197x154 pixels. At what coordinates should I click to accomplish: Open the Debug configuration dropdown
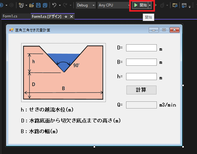86,5
